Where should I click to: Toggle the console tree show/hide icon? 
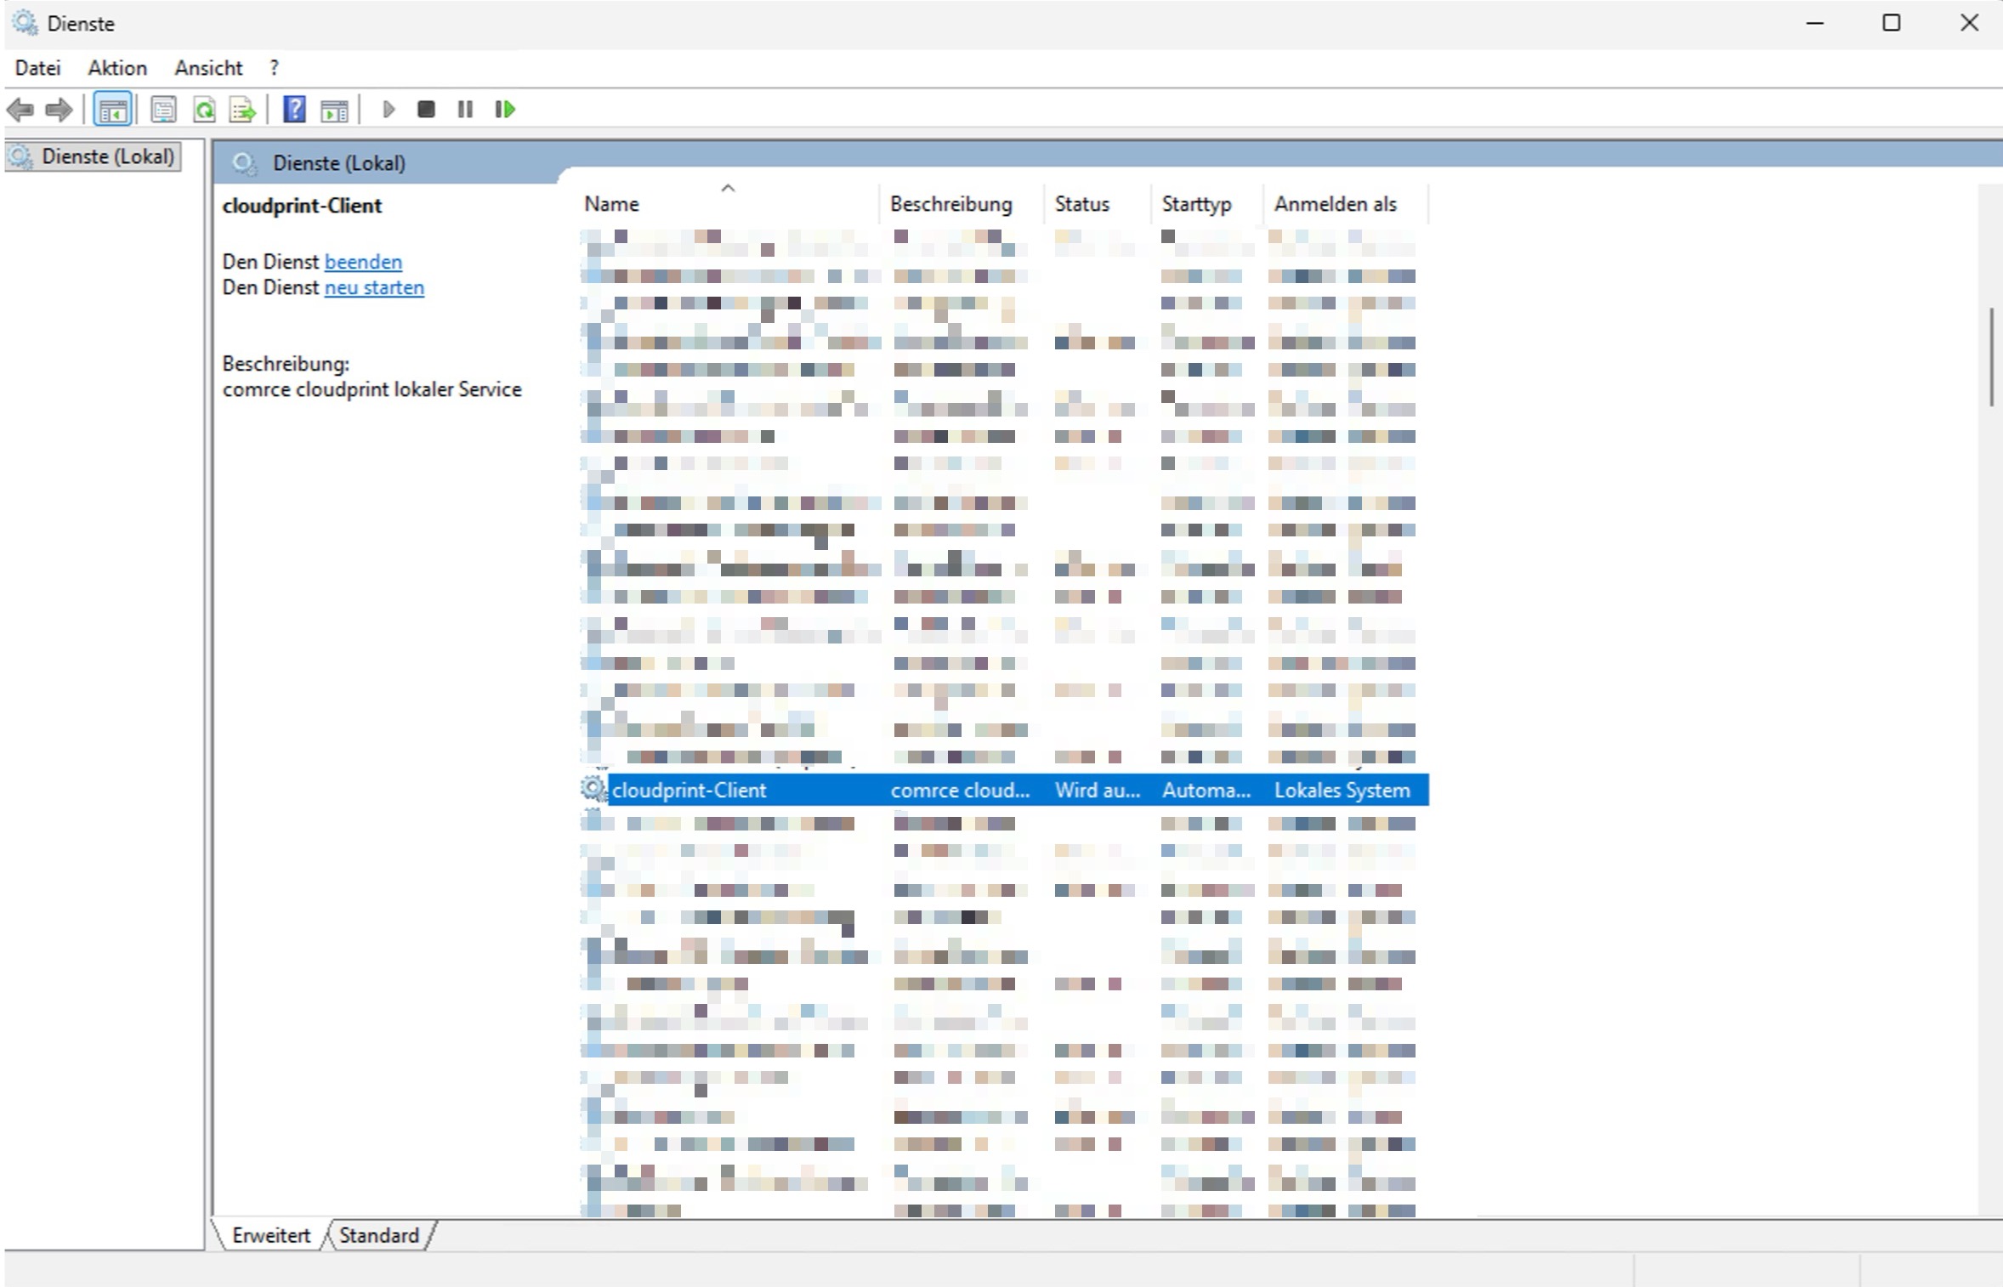[113, 110]
